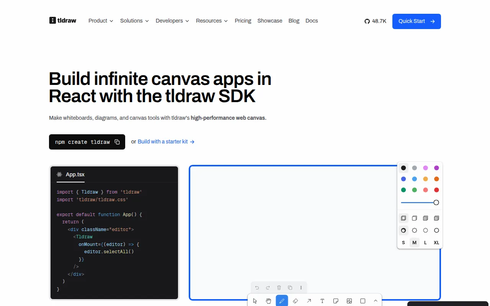Click the React icon beside App.tsx
The width and height of the screenshot is (490, 306).
(x=59, y=174)
